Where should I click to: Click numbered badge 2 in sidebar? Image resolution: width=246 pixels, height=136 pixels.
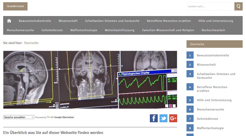[190, 65]
